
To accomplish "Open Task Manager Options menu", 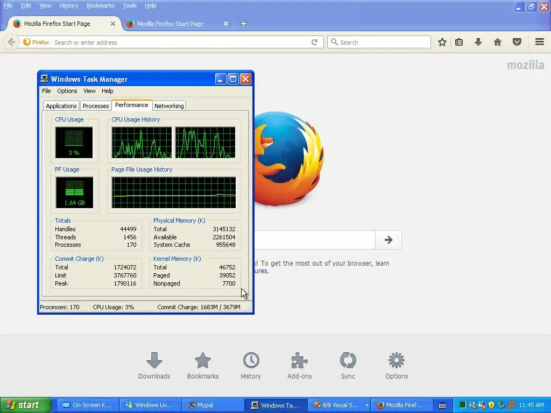I will tap(67, 91).
